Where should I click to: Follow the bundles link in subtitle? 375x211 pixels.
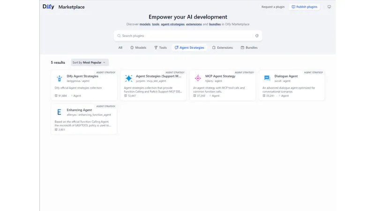(x=215, y=24)
